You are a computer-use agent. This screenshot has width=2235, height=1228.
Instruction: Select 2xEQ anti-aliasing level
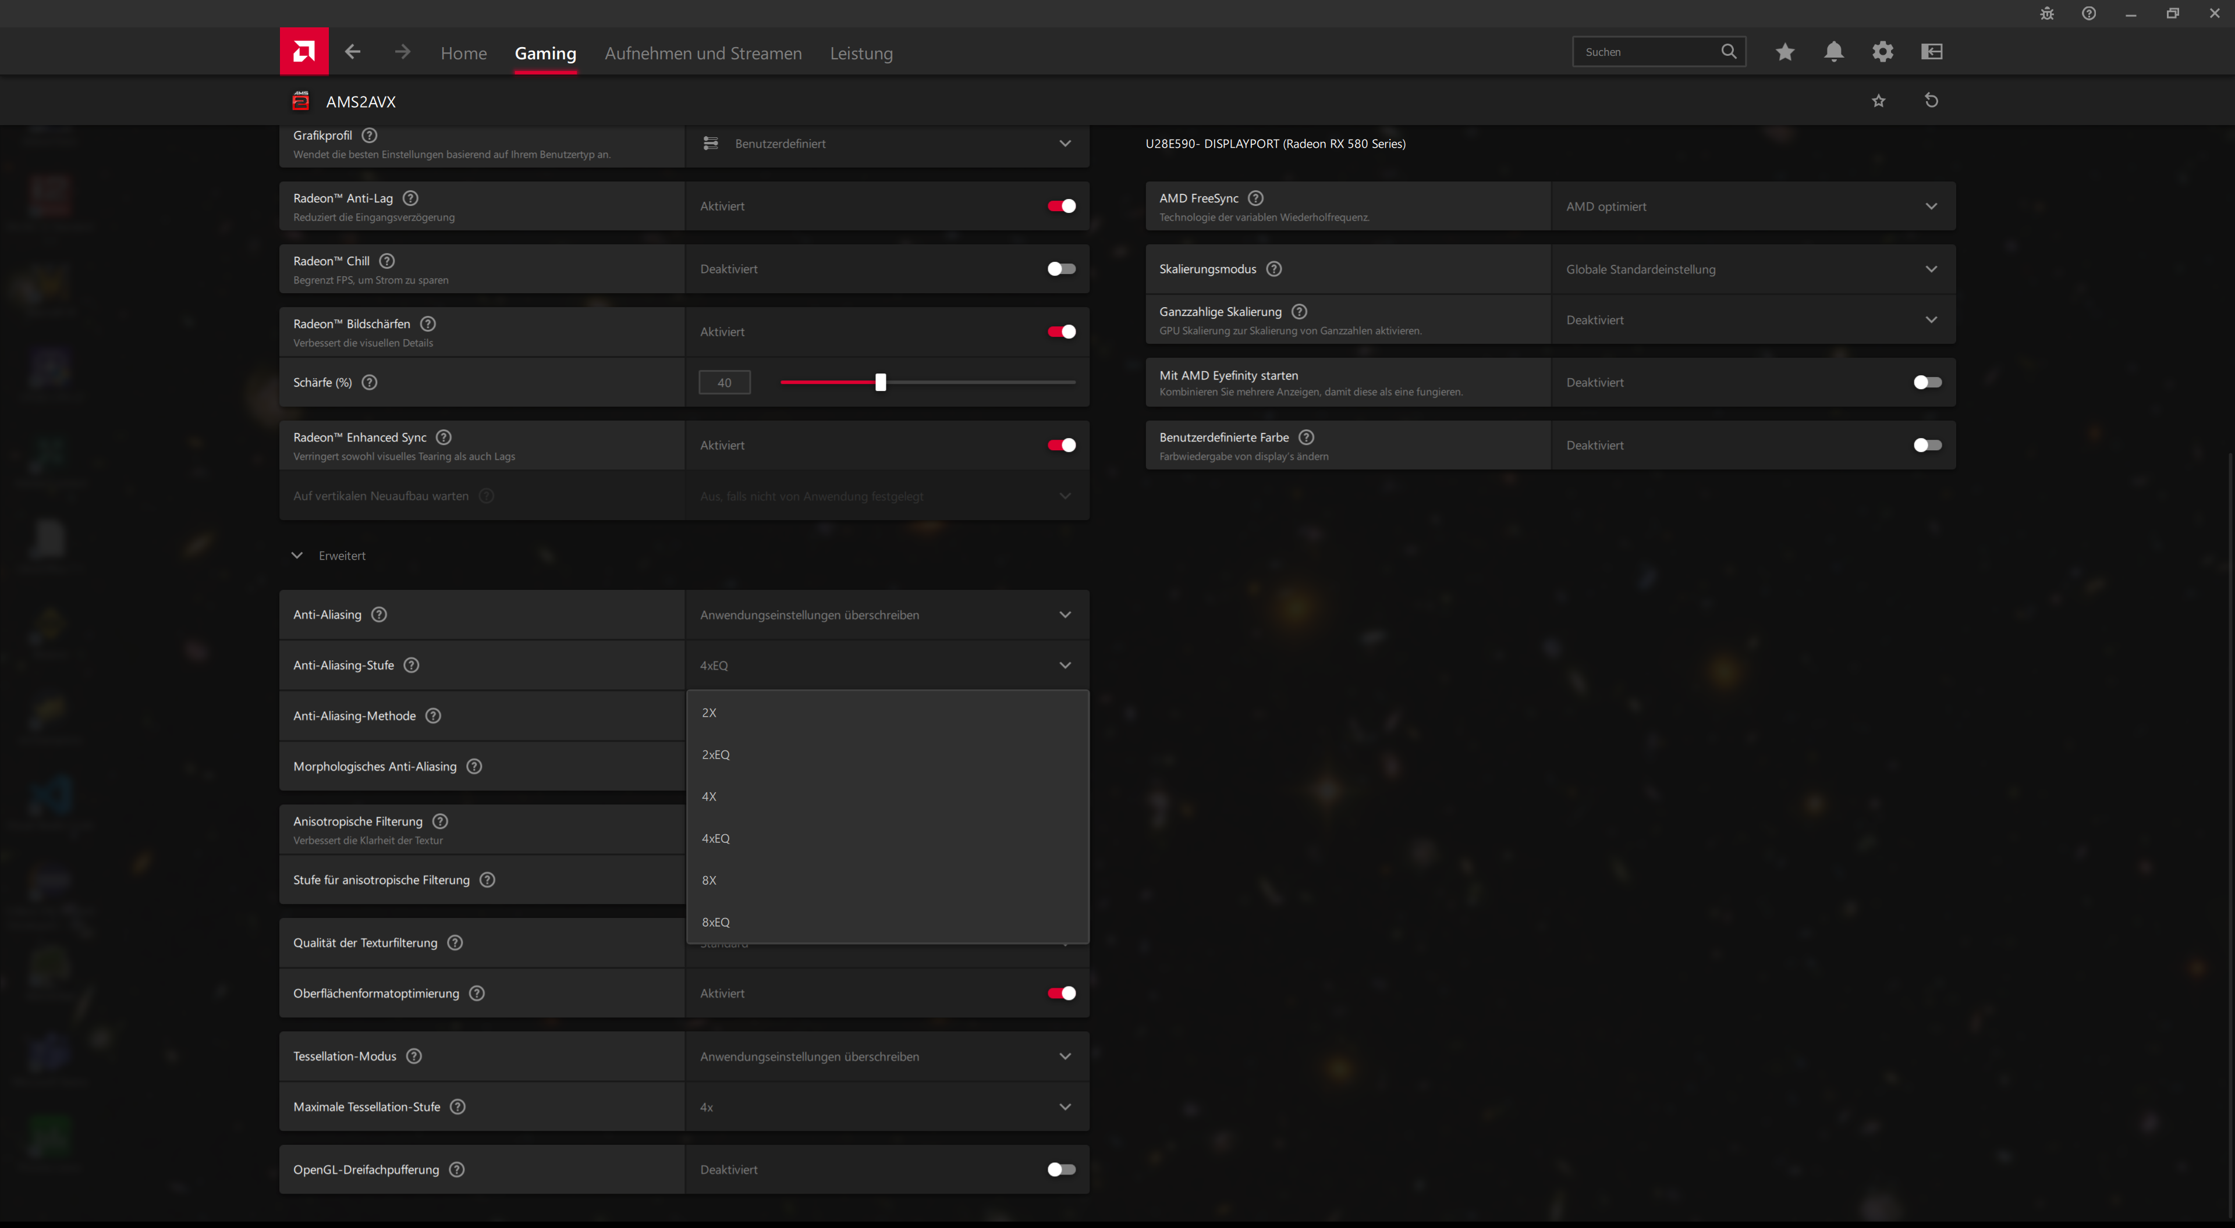[888, 754]
